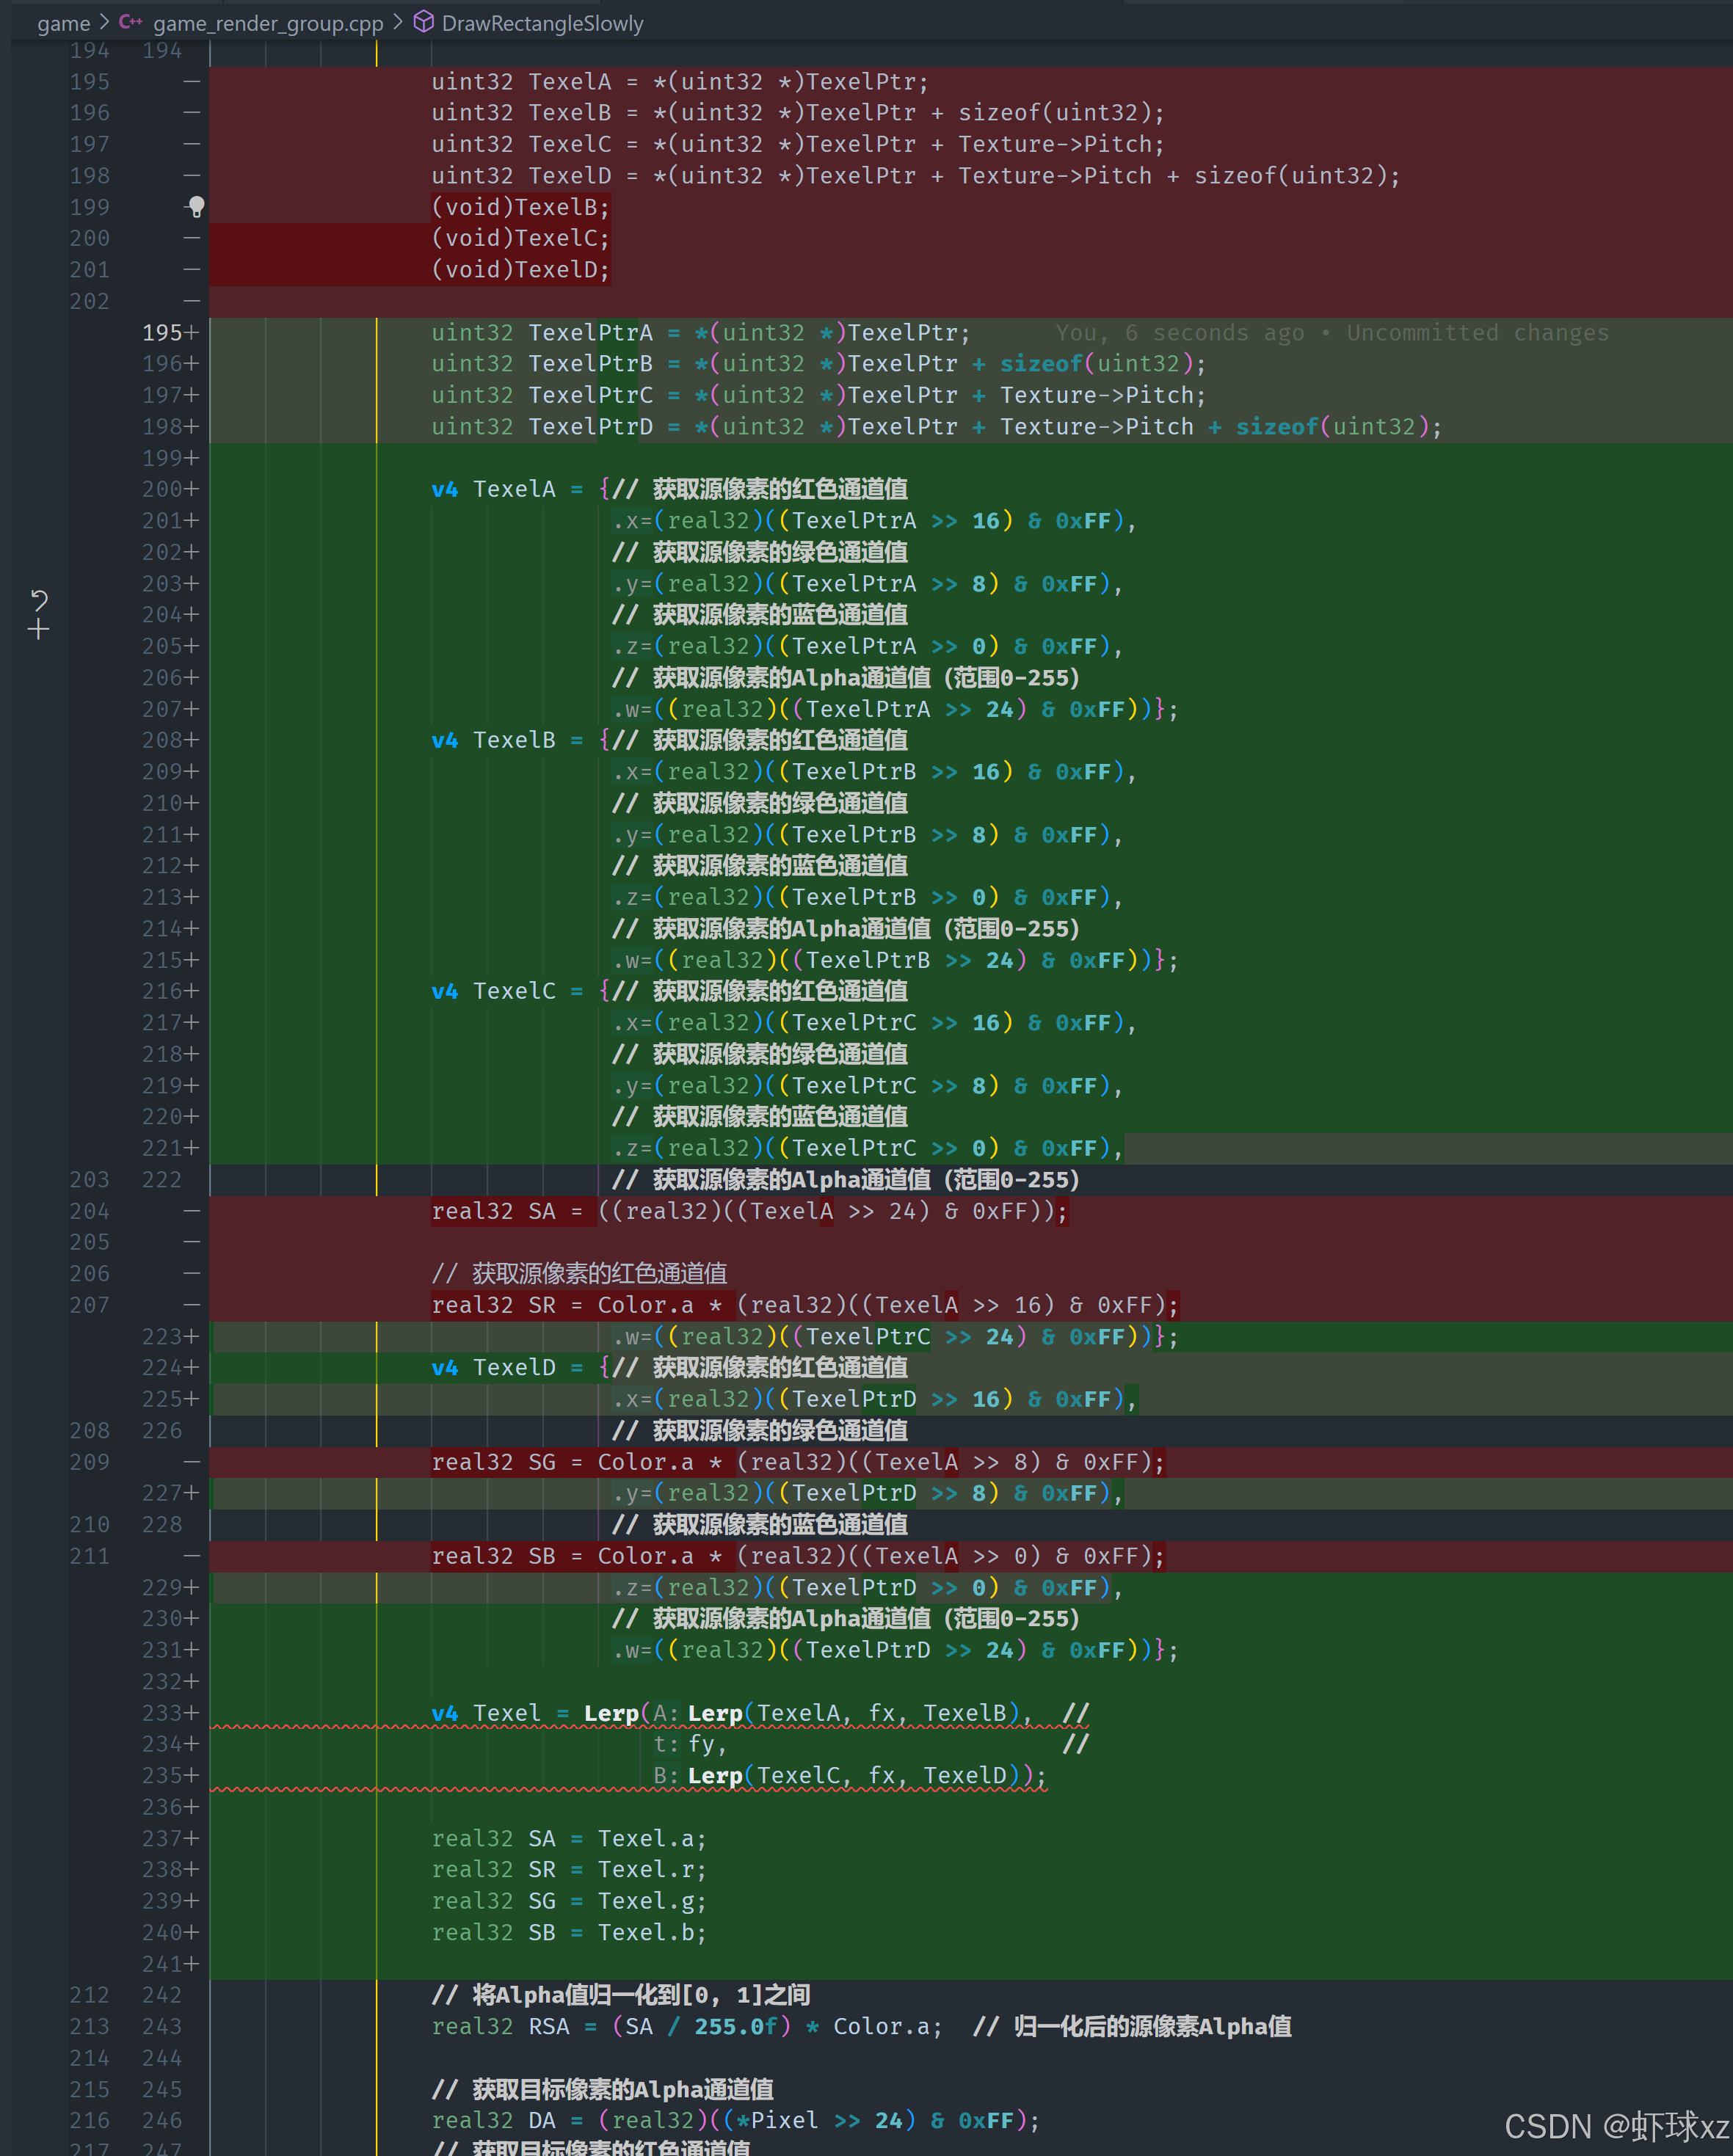Click the C++ file icon in breadcrumb

(x=130, y=22)
